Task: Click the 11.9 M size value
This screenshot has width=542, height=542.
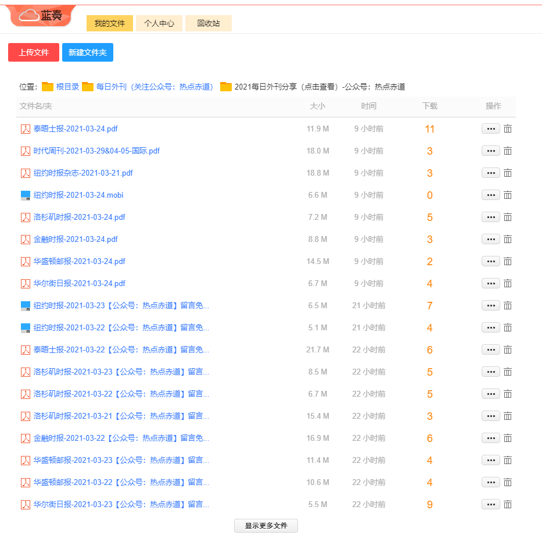Action: click(x=318, y=129)
